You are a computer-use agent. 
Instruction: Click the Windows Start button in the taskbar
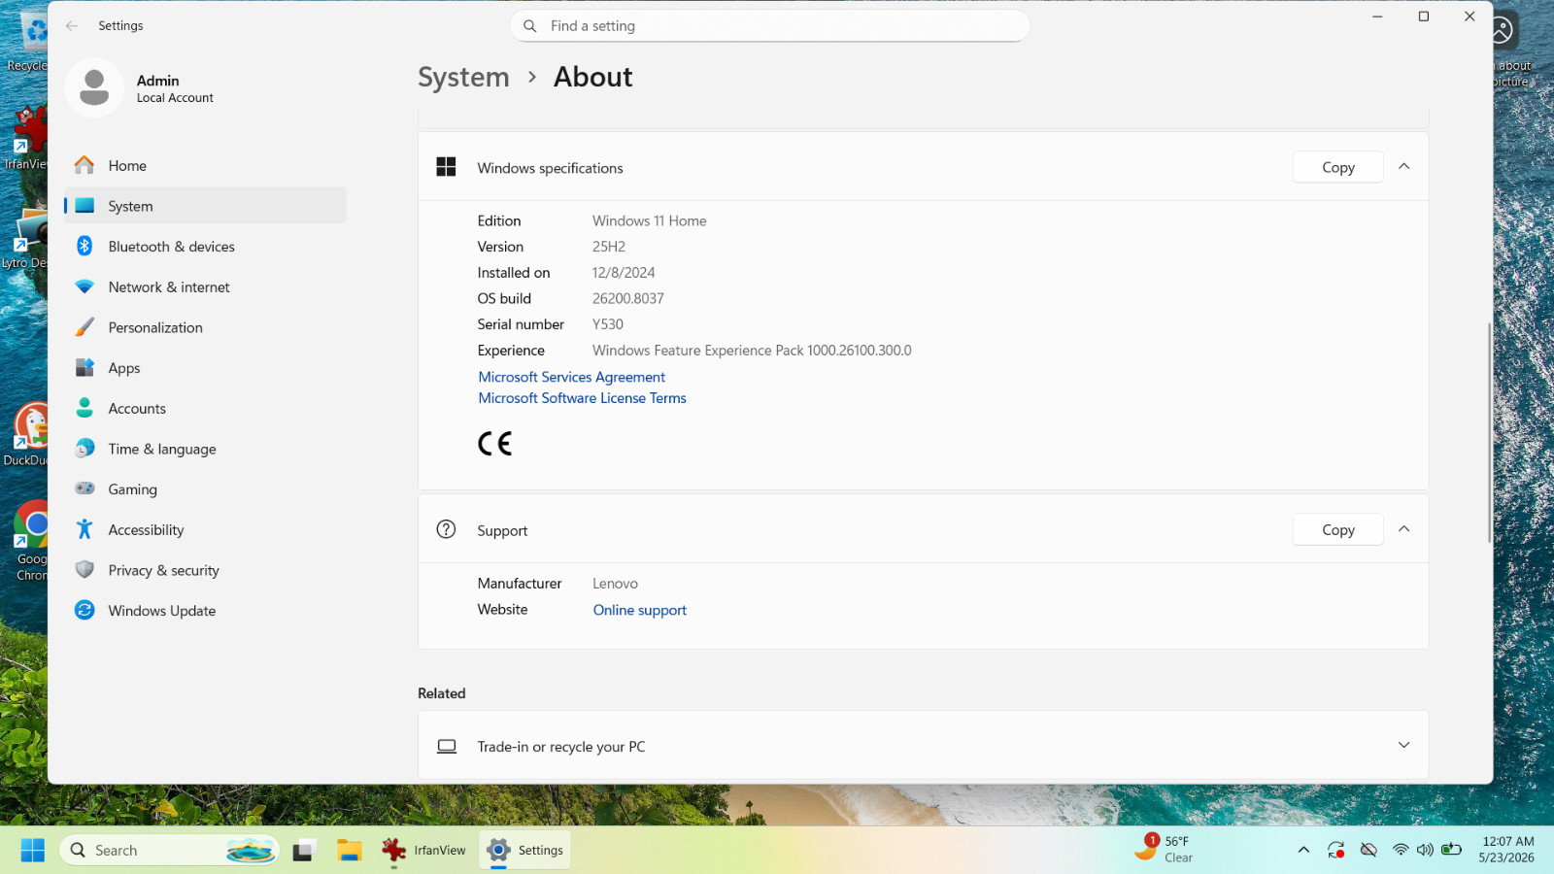pos(33,851)
